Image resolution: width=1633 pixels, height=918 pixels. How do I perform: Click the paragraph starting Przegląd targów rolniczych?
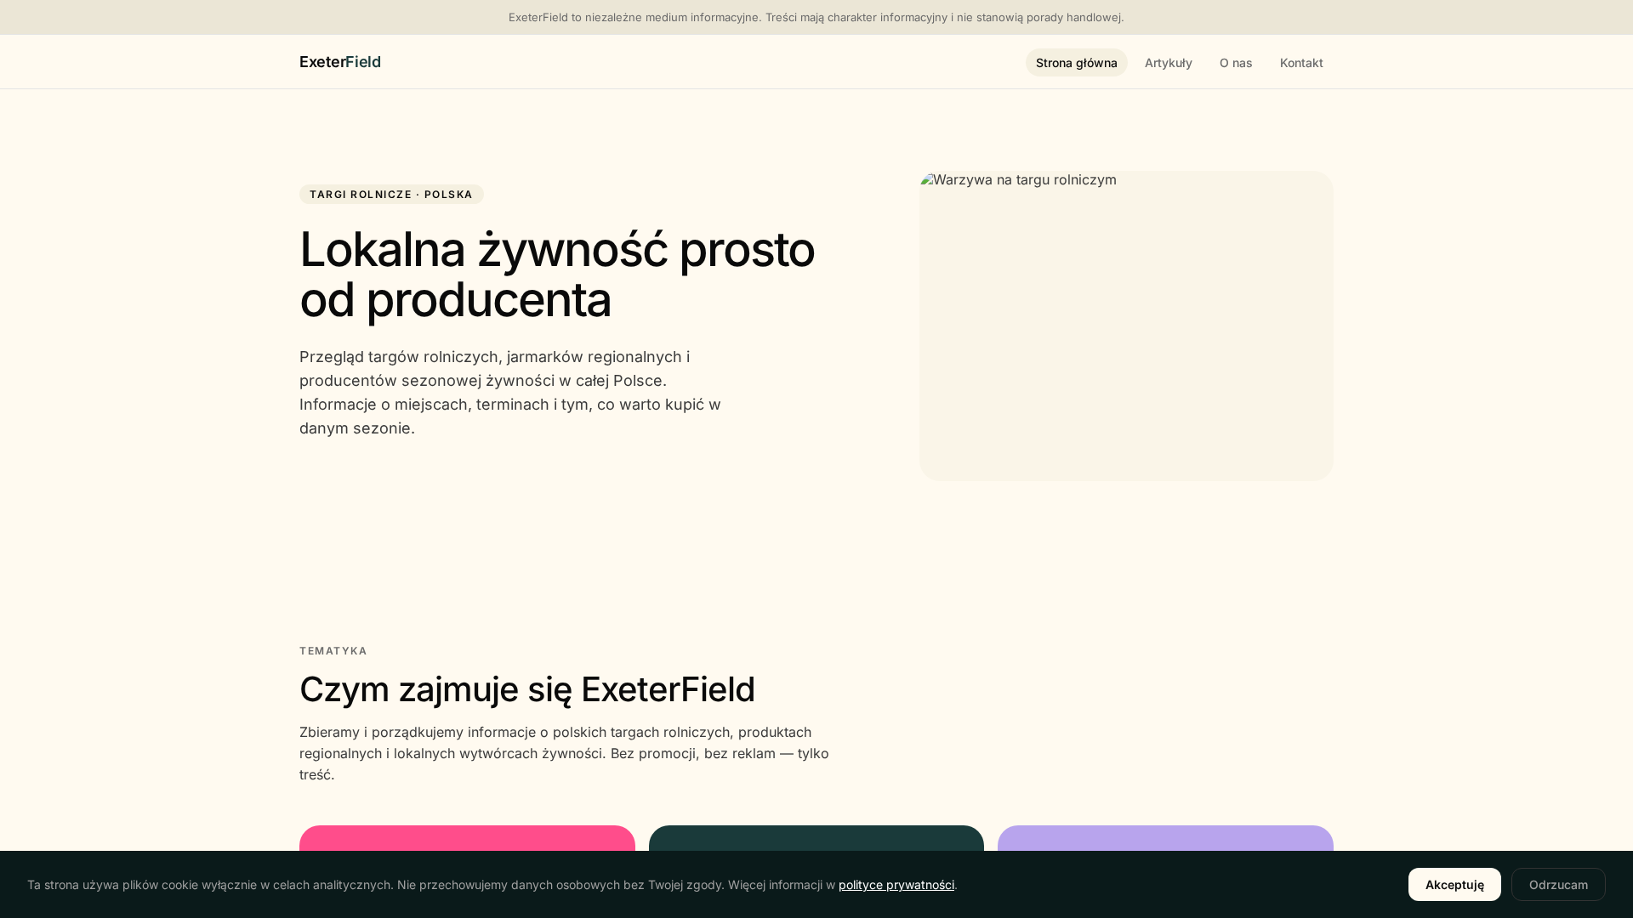(x=510, y=393)
